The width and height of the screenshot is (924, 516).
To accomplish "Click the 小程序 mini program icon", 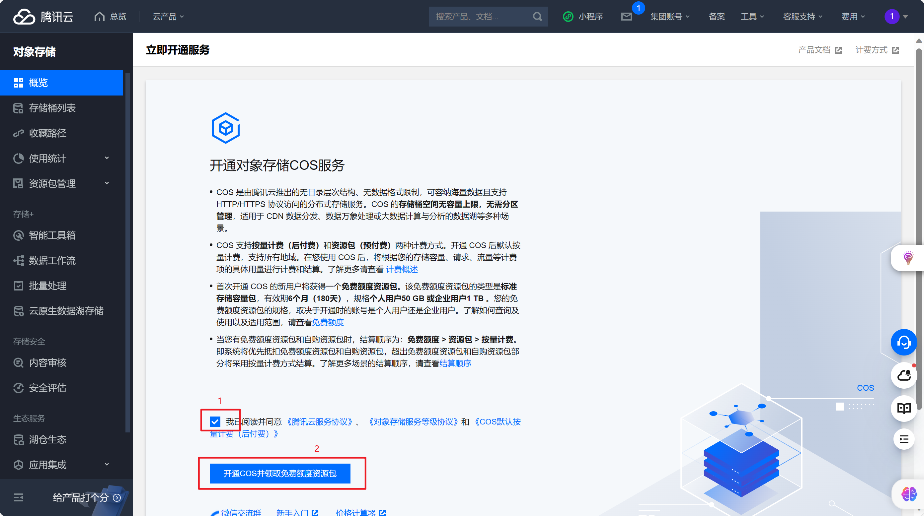I will [568, 17].
